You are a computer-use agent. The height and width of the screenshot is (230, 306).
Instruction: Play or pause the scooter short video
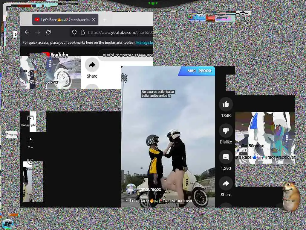168,137
